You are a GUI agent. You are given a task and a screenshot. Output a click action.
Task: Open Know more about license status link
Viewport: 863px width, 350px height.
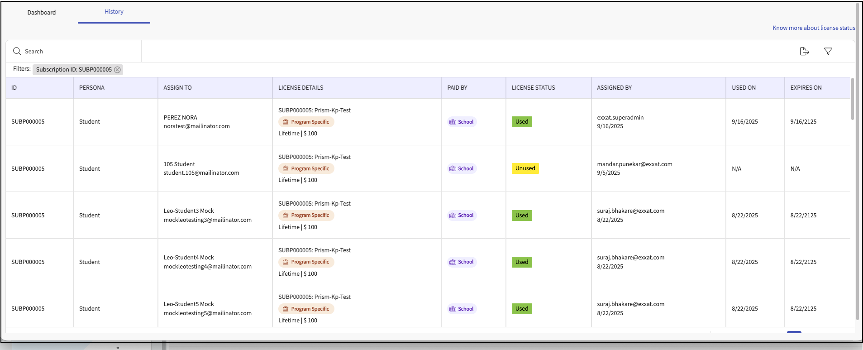(813, 28)
